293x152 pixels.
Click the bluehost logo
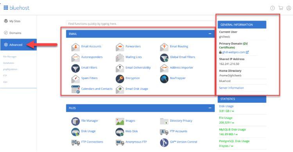[16, 8]
